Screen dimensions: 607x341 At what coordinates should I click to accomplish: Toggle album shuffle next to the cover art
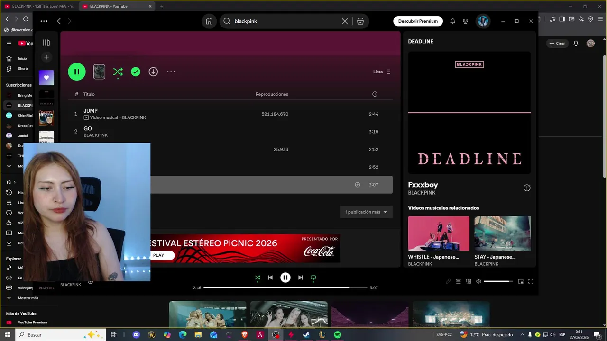[x=118, y=72]
